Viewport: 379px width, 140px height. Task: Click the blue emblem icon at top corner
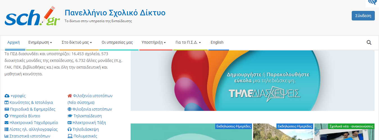(x=372, y=3)
